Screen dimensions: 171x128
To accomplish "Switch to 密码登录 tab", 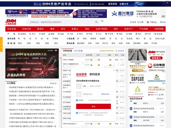I will [x=95, y=74].
